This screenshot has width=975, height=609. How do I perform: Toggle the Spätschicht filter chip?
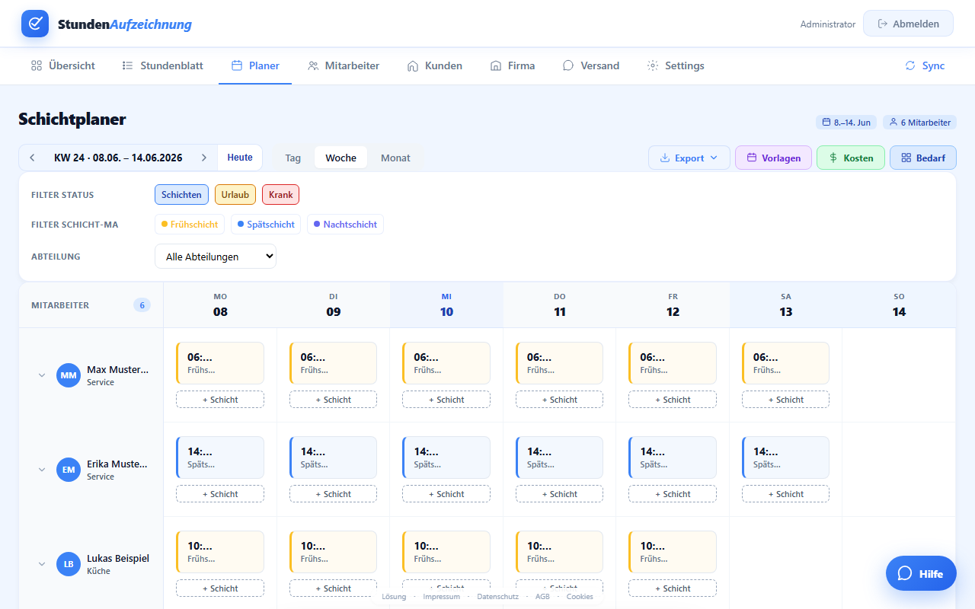pyautogui.click(x=266, y=225)
